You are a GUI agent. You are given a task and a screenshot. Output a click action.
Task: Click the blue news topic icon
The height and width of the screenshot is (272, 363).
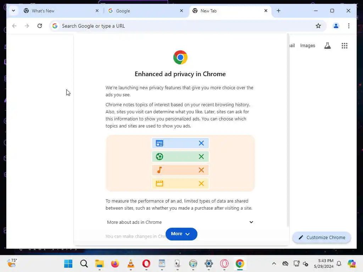[x=160, y=143]
